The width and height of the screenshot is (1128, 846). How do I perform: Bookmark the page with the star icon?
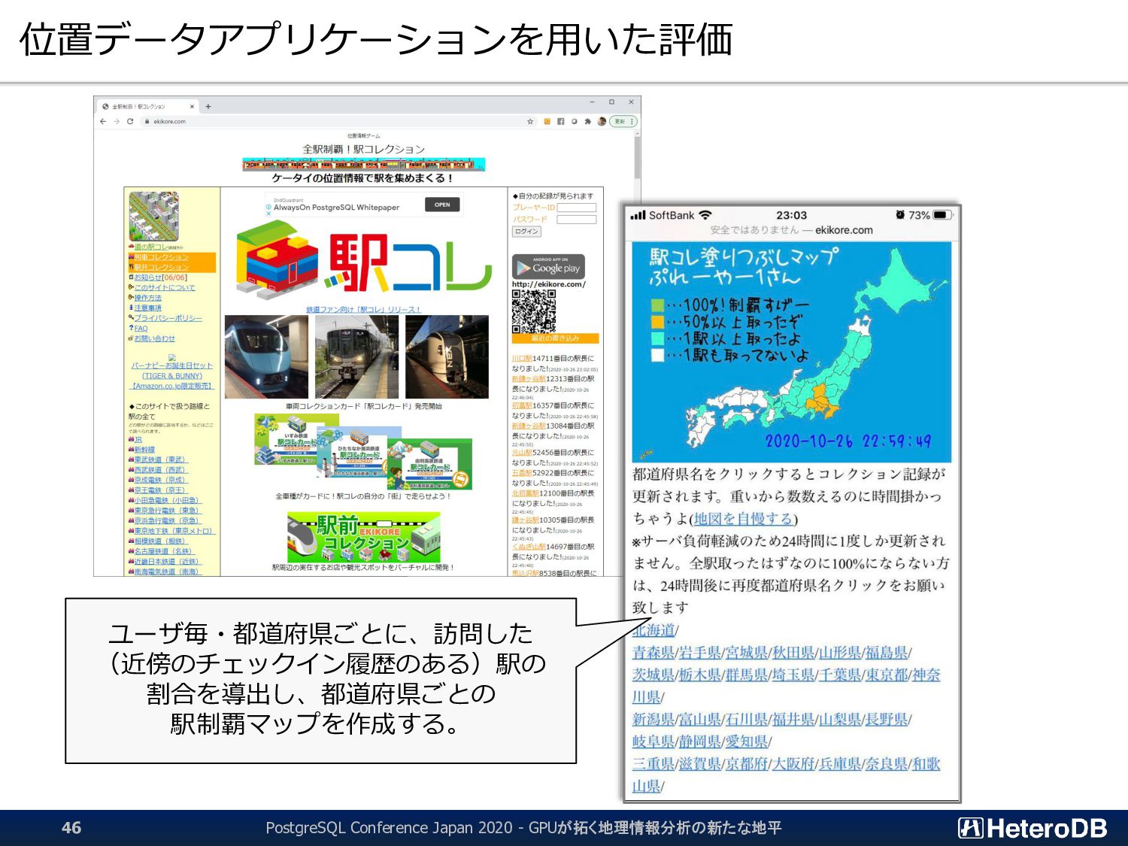click(530, 121)
